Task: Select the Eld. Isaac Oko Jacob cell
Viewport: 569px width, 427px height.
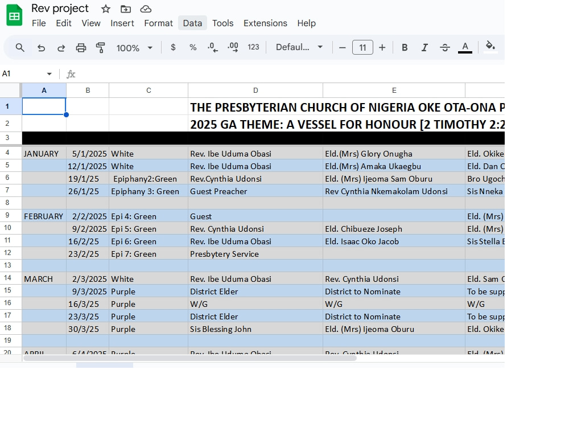Action: [x=394, y=241]
